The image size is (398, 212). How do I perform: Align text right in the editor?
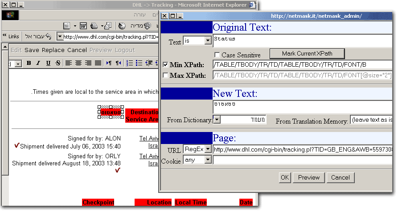click(x=88, y=63)
